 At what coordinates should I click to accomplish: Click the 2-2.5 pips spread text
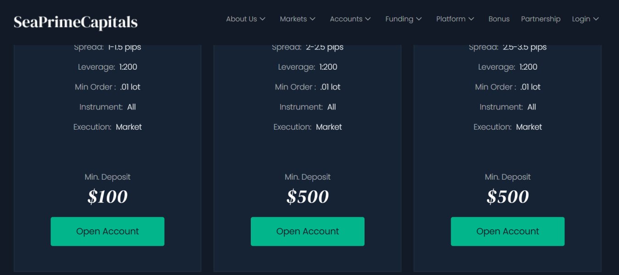coord(325,47)
